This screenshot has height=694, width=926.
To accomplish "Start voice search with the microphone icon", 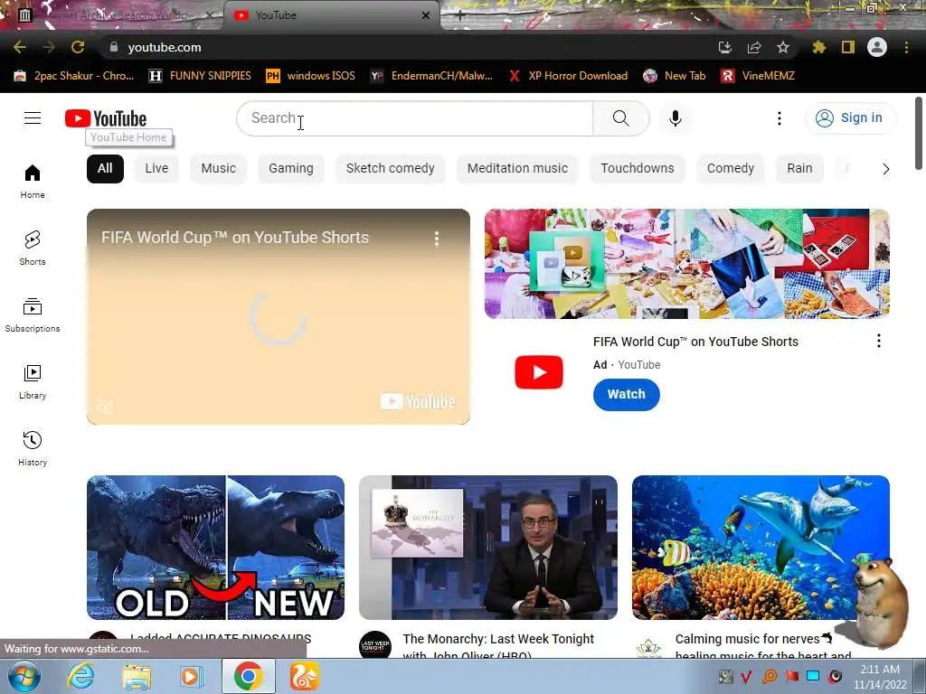I will click(675, 118).
